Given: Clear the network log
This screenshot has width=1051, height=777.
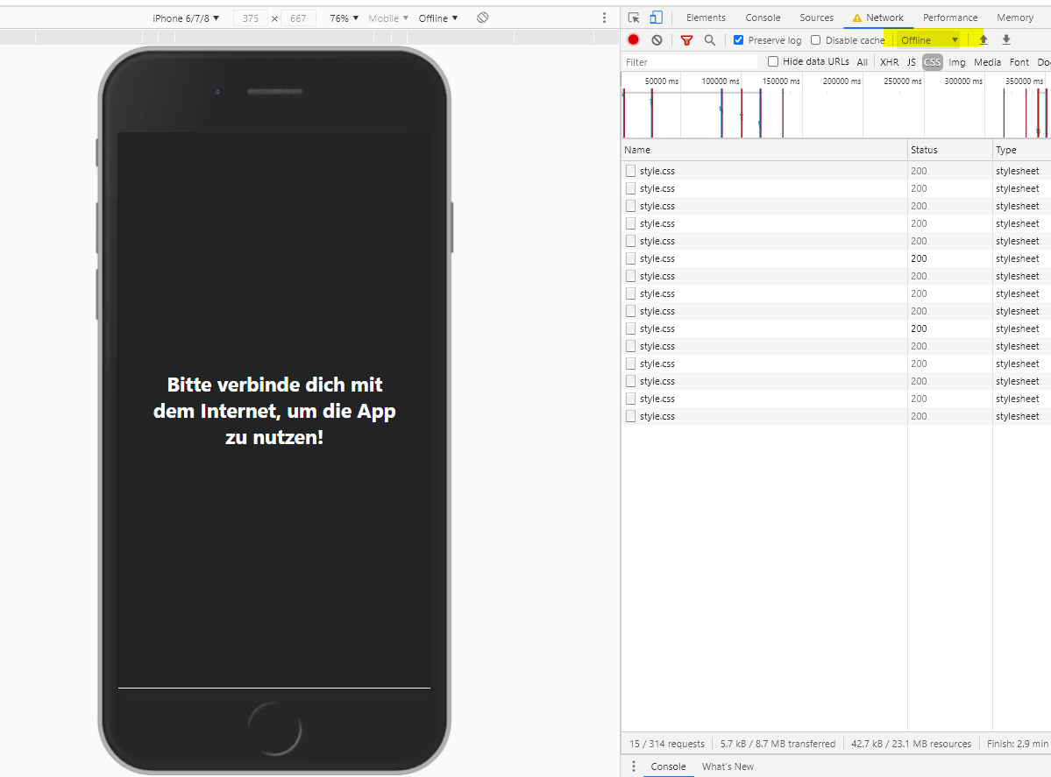Looking at the screenshot, I should 657,40.
